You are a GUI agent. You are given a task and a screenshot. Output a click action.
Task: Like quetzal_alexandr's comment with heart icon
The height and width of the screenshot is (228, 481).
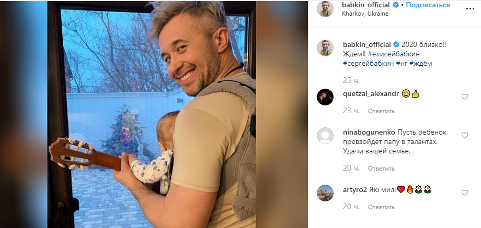(465, 97)
